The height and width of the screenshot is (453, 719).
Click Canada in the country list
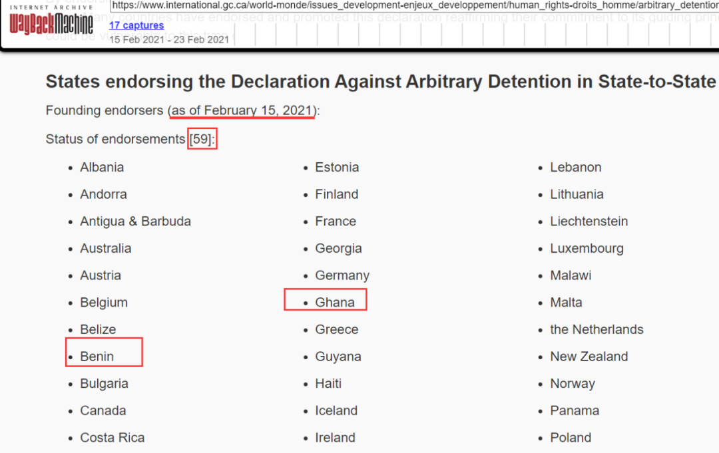click(x=103, y=411)
